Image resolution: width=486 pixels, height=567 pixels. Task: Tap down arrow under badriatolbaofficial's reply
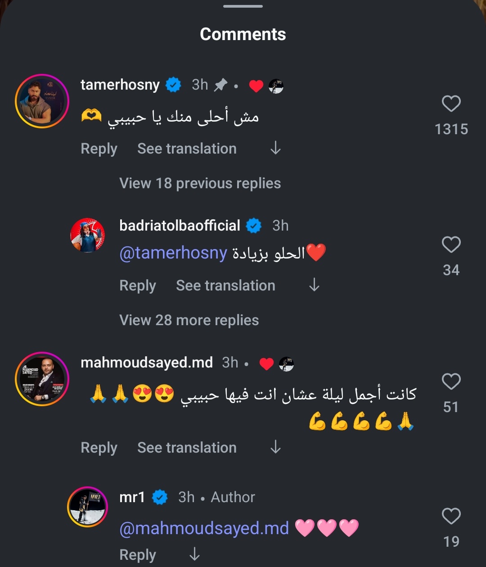[314, 285]
